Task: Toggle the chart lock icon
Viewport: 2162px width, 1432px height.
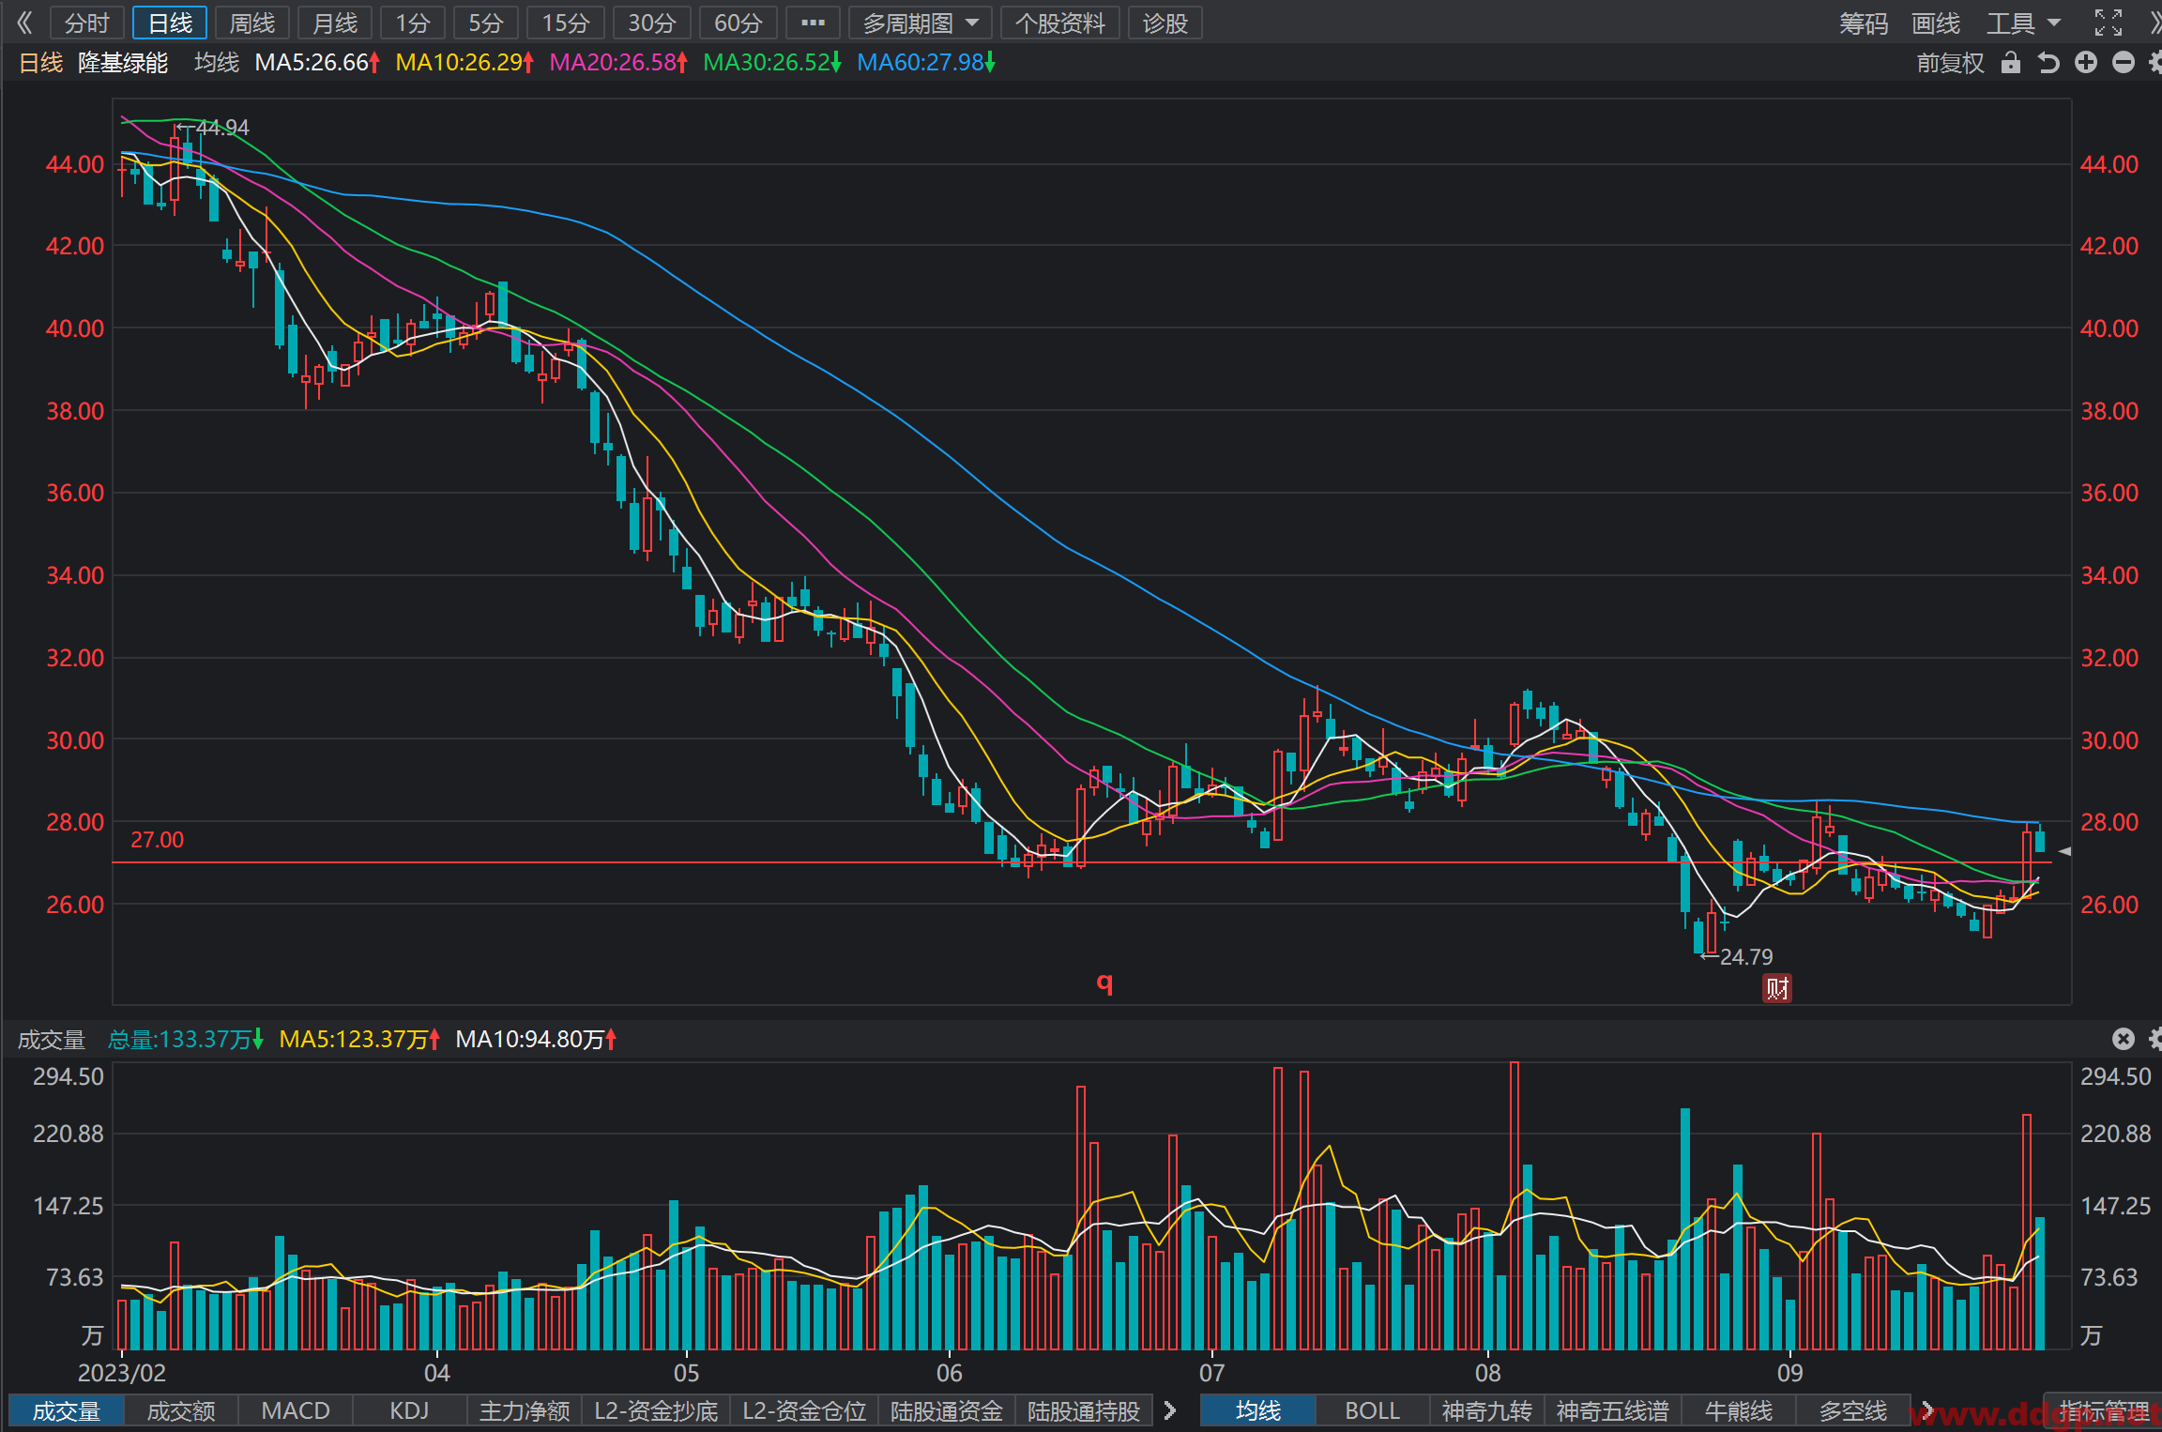Action: 2010,63
